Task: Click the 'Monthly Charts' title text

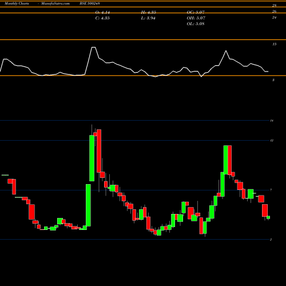Action: point(17,3)
